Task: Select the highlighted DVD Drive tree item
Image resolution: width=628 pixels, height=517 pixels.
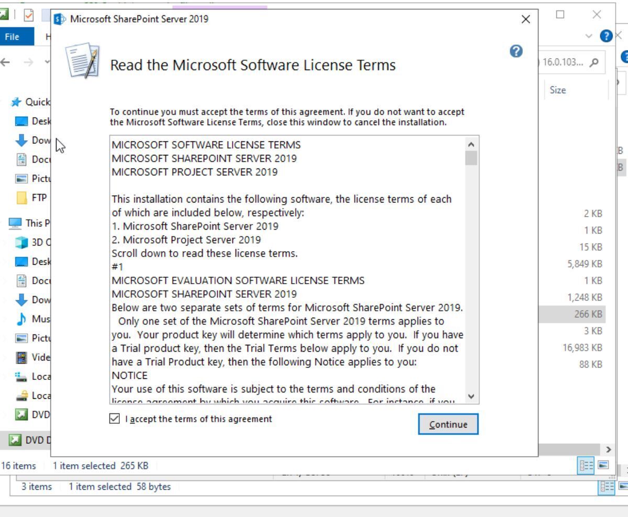Action: (x=26, y=440)
